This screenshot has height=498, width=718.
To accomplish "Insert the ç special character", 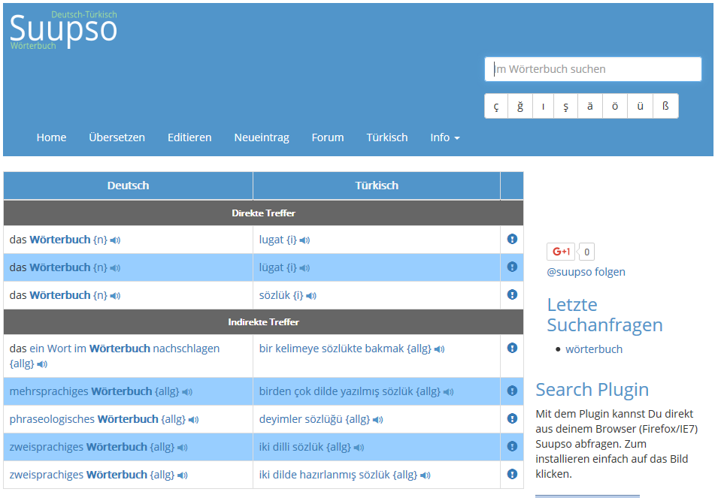I will click(x=496, y=107).
